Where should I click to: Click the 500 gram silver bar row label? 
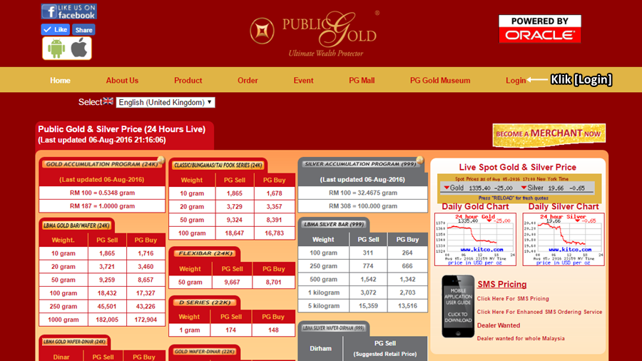[323, 279]
